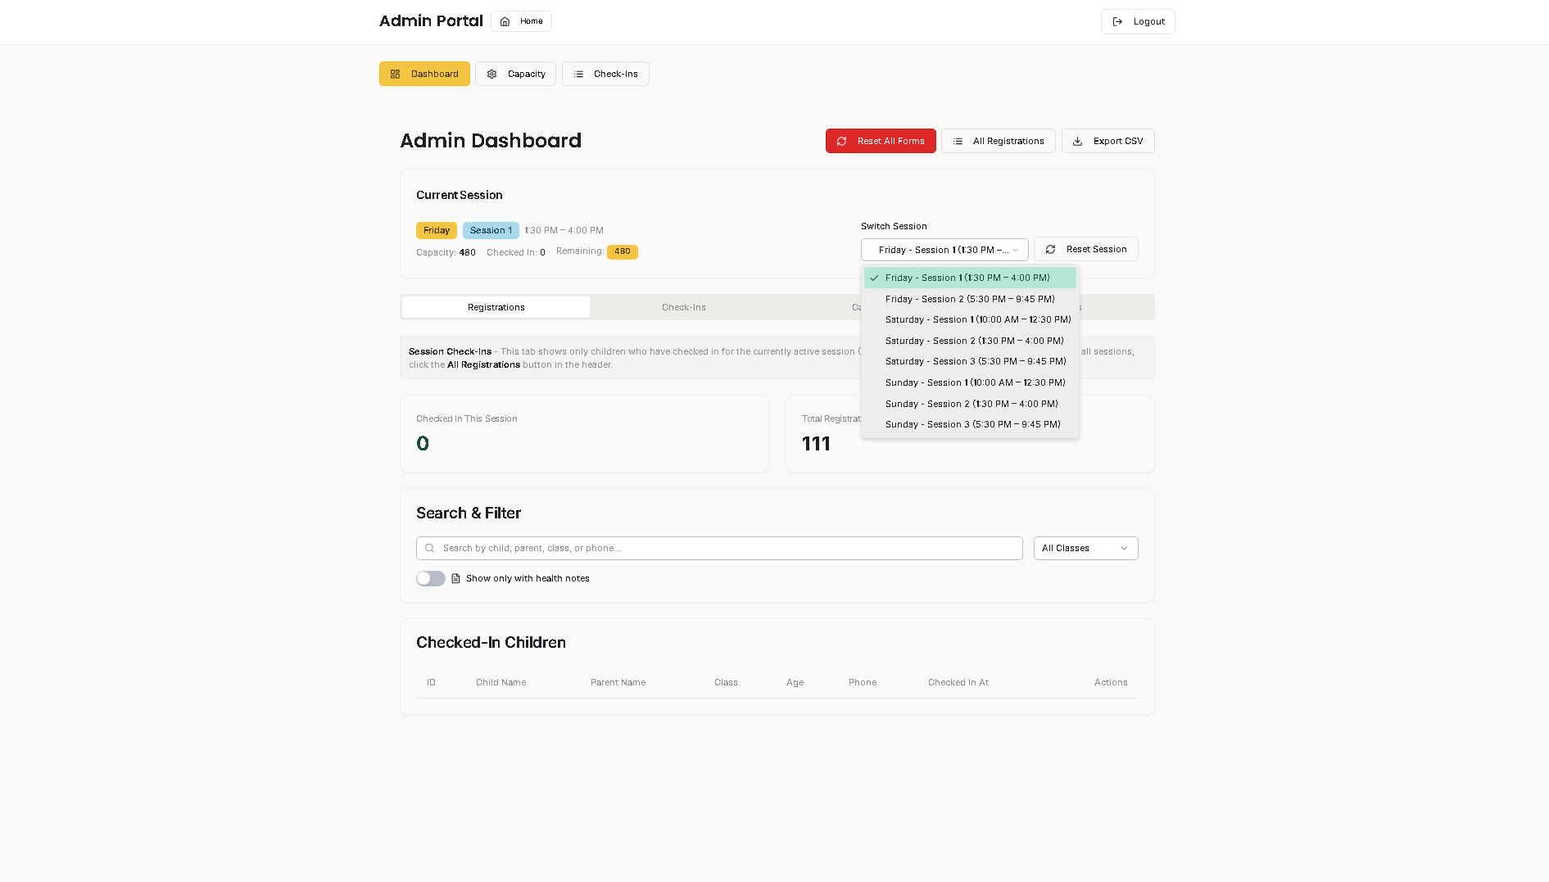The width and height of the screenshot is (1549, 882).
Task: Open Check-Ins list icon in navigation
Action: tap(578, 75)
